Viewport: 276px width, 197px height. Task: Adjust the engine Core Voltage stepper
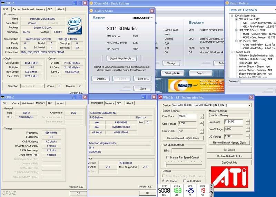click(201, 124)
